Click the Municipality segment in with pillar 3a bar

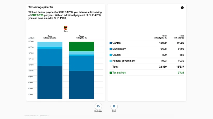click(x=82, y=64)
